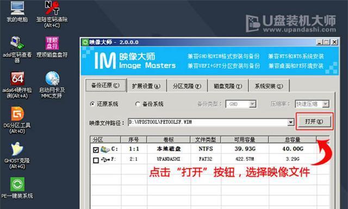Screen dimensions: 348x209
Task: Check the F: UPANDASHI partition checkbox
Action: click(96, 160)
